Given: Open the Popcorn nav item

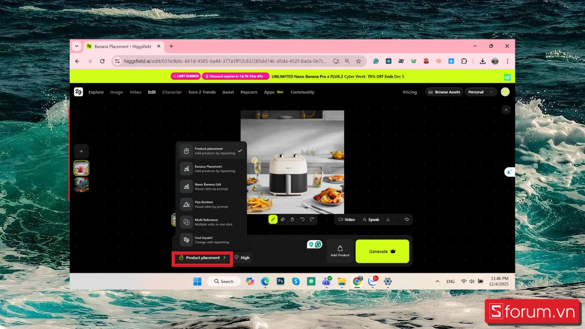Looking at the screenshot, I should [x=249, y=92].
